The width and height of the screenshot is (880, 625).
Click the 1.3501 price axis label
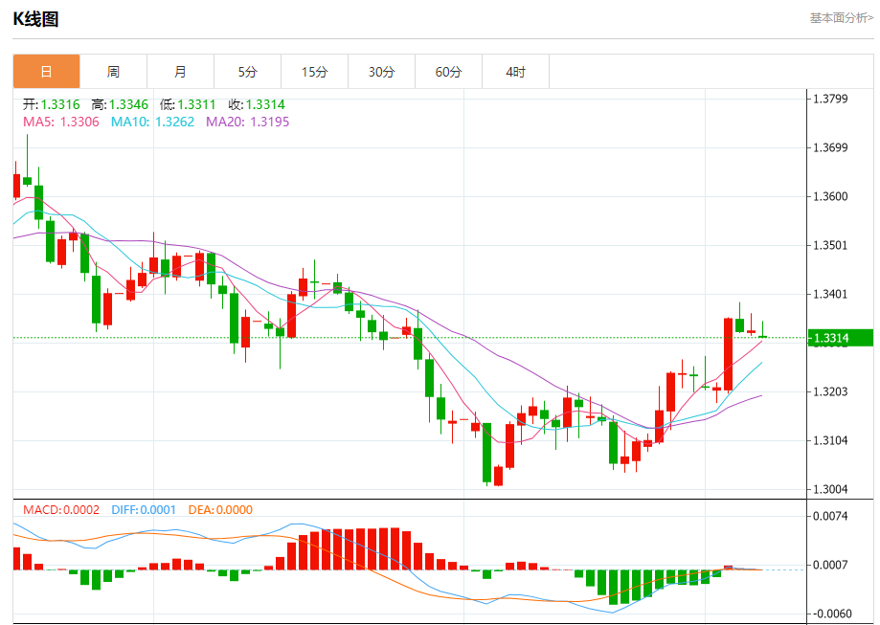point(830,245)
